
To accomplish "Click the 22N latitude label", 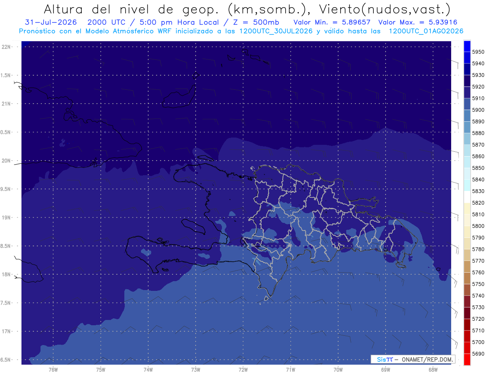I will click(6, 47).
